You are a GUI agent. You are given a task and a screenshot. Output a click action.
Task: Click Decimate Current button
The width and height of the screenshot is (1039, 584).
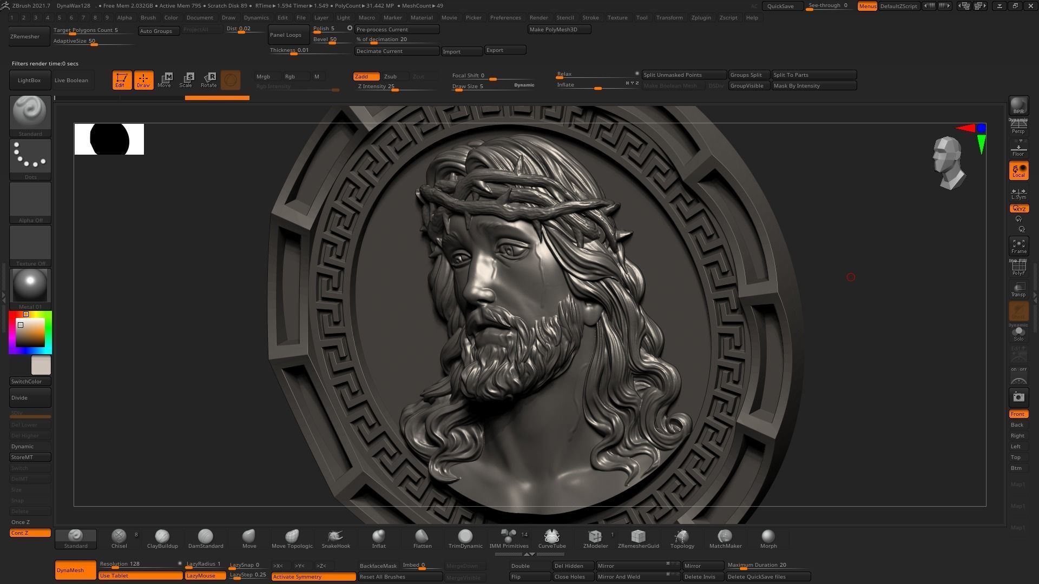(397, 51)
